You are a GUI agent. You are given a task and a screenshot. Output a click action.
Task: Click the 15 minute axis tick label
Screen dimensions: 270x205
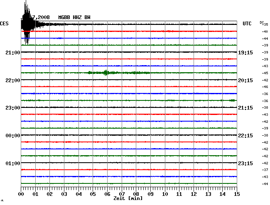(x=237, y=194)
